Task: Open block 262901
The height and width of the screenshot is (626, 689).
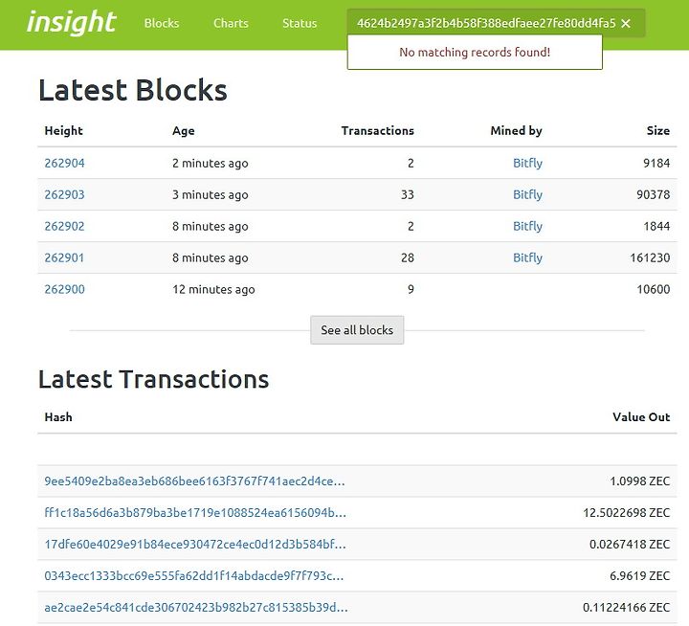Action: tap(65, 257)
